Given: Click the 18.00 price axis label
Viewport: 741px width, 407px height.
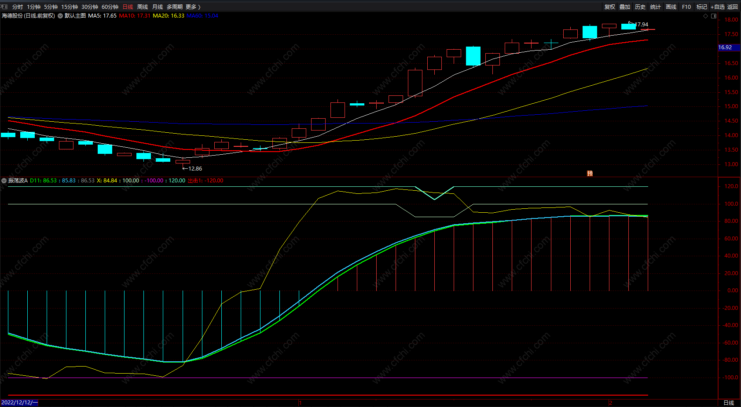Looking at the screenshot, I should (x=731, y=20).
